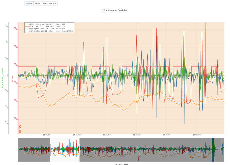Click the 03:50.000 time axis tick

197,135
